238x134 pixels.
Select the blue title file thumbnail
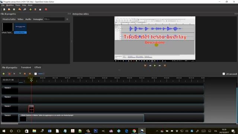coord(20,28)
